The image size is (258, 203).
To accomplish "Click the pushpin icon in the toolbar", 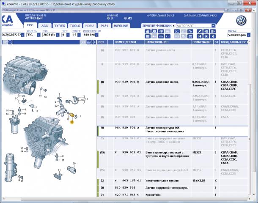I will pos(200,31).
